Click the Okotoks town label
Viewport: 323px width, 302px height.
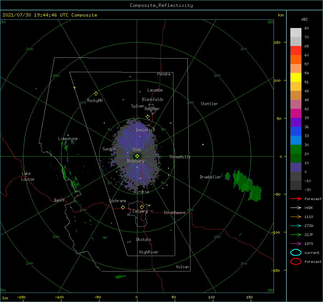click(144, 240)
